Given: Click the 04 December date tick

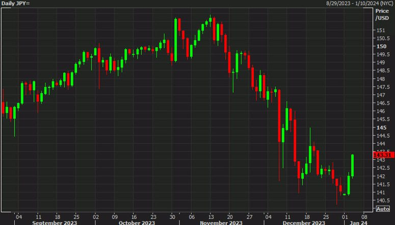Looking at the screenshot, I should click(268, 217).
